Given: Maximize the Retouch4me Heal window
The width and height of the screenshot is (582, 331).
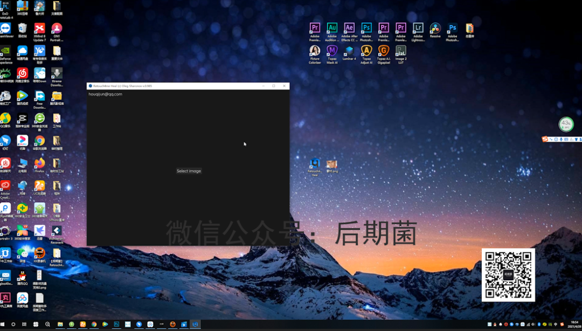Looking at the screenshot, I should coord(274,86).
